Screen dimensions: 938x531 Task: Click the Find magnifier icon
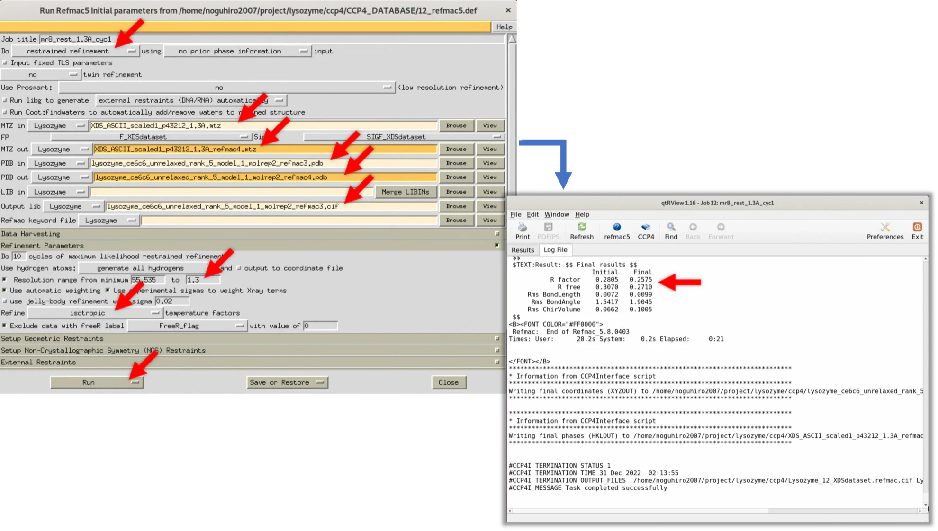[x=671, y=231]
